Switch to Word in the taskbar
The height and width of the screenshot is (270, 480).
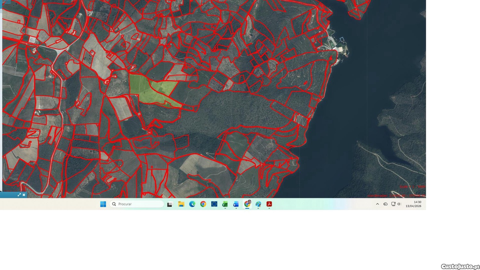click(x=236, y=204)
